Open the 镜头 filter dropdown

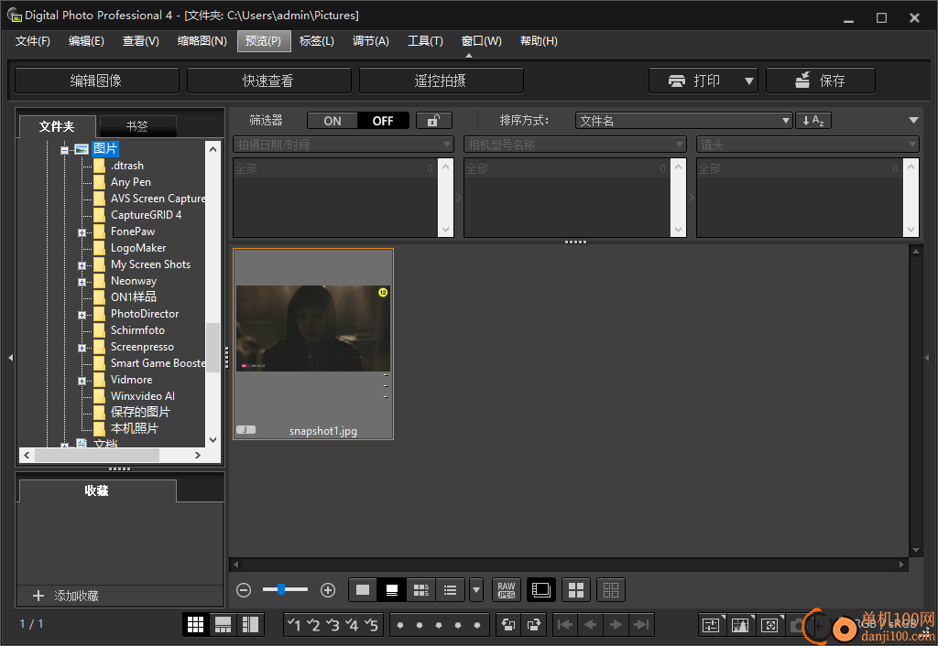[808, 145]
